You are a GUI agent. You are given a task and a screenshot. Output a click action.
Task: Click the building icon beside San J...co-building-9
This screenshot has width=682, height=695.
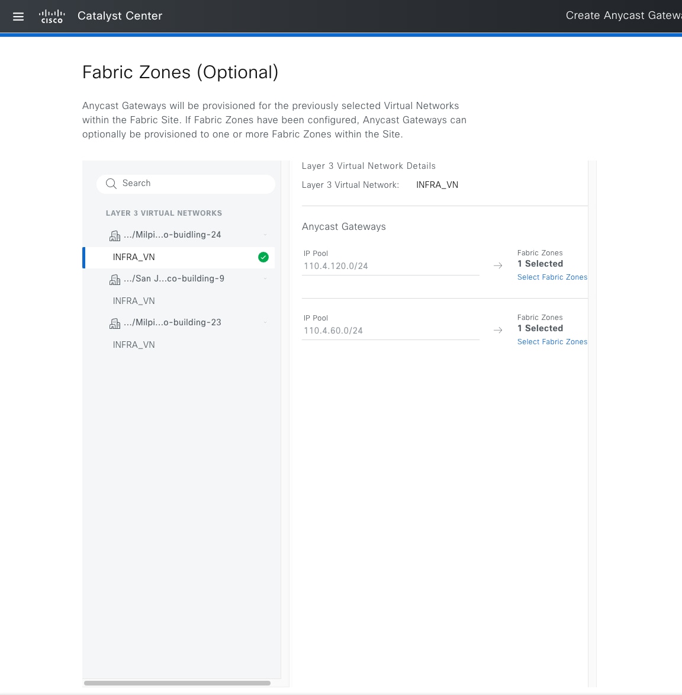[114, 279]
